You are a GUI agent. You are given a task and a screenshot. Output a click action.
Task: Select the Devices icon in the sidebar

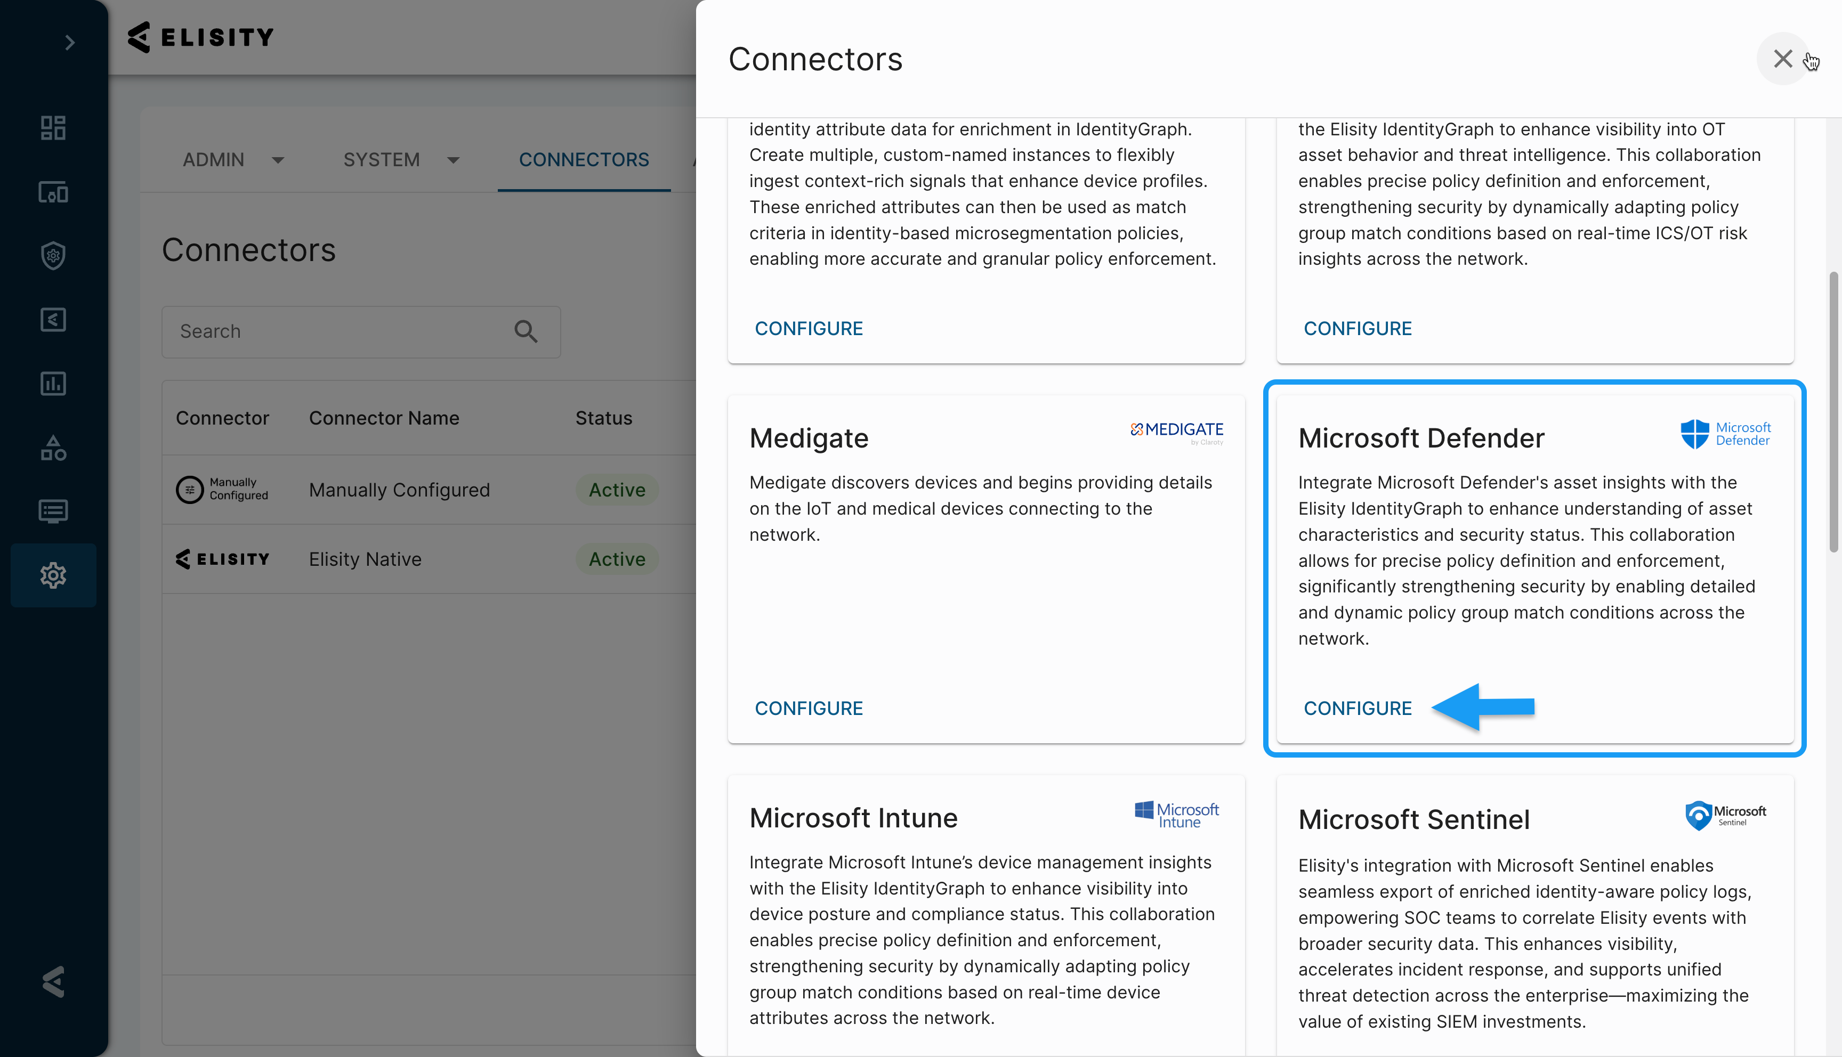pyautogui.click(x=53, y=193)
